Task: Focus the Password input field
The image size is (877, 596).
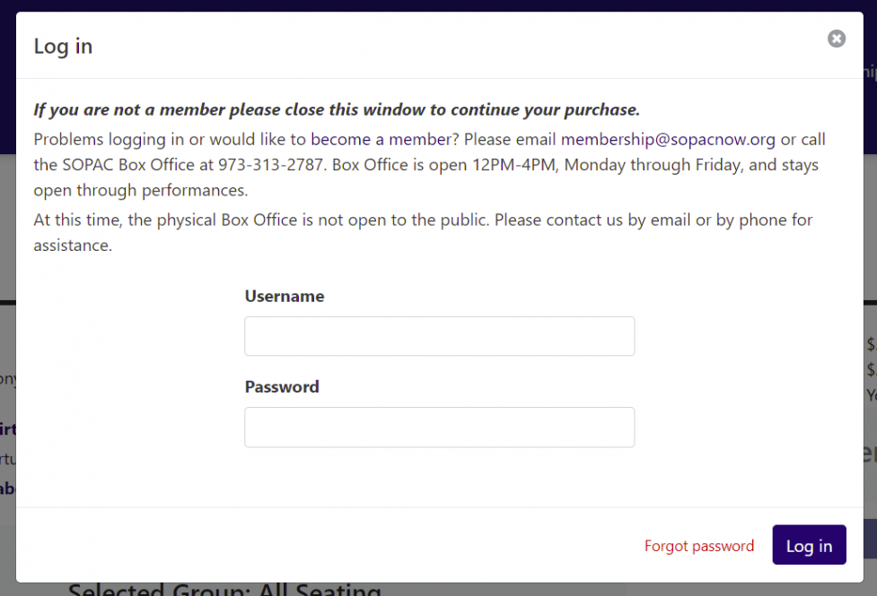Action: click(439, 428)
